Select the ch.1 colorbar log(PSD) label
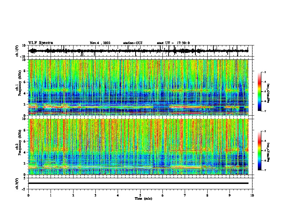Viewport: 284px width, 219px height. [269, 93]
